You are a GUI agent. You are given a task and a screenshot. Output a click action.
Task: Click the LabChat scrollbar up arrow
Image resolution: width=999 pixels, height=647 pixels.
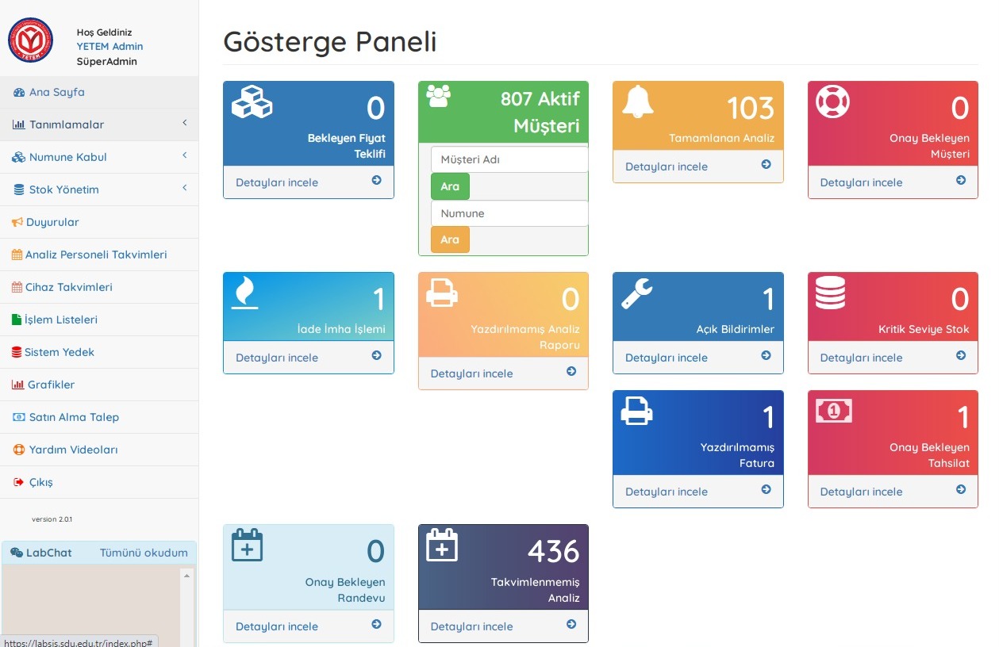click(x=187, y=575)
